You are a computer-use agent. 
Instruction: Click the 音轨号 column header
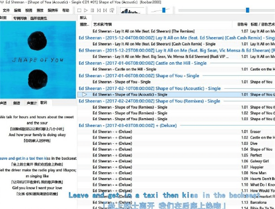(x=242, y=24)
